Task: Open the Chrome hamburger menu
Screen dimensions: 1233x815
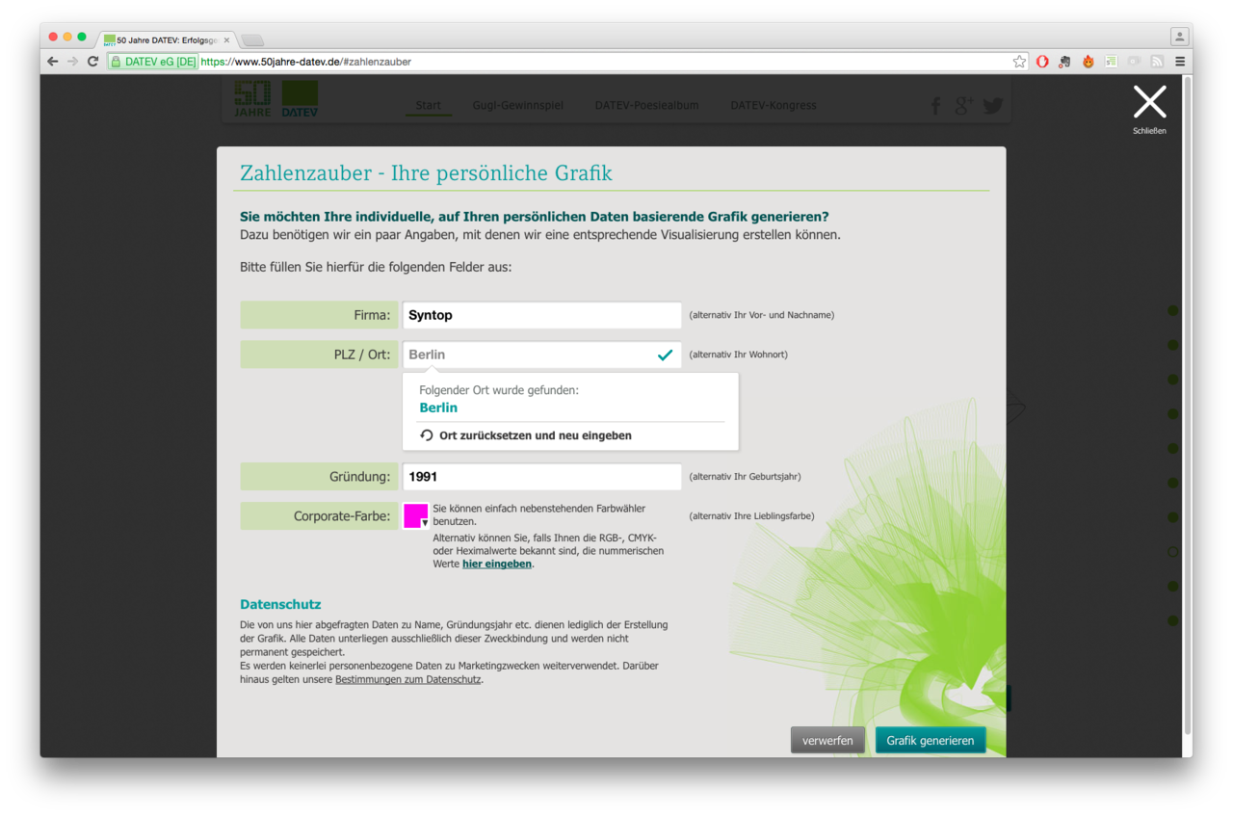Action: (1180, 62)
